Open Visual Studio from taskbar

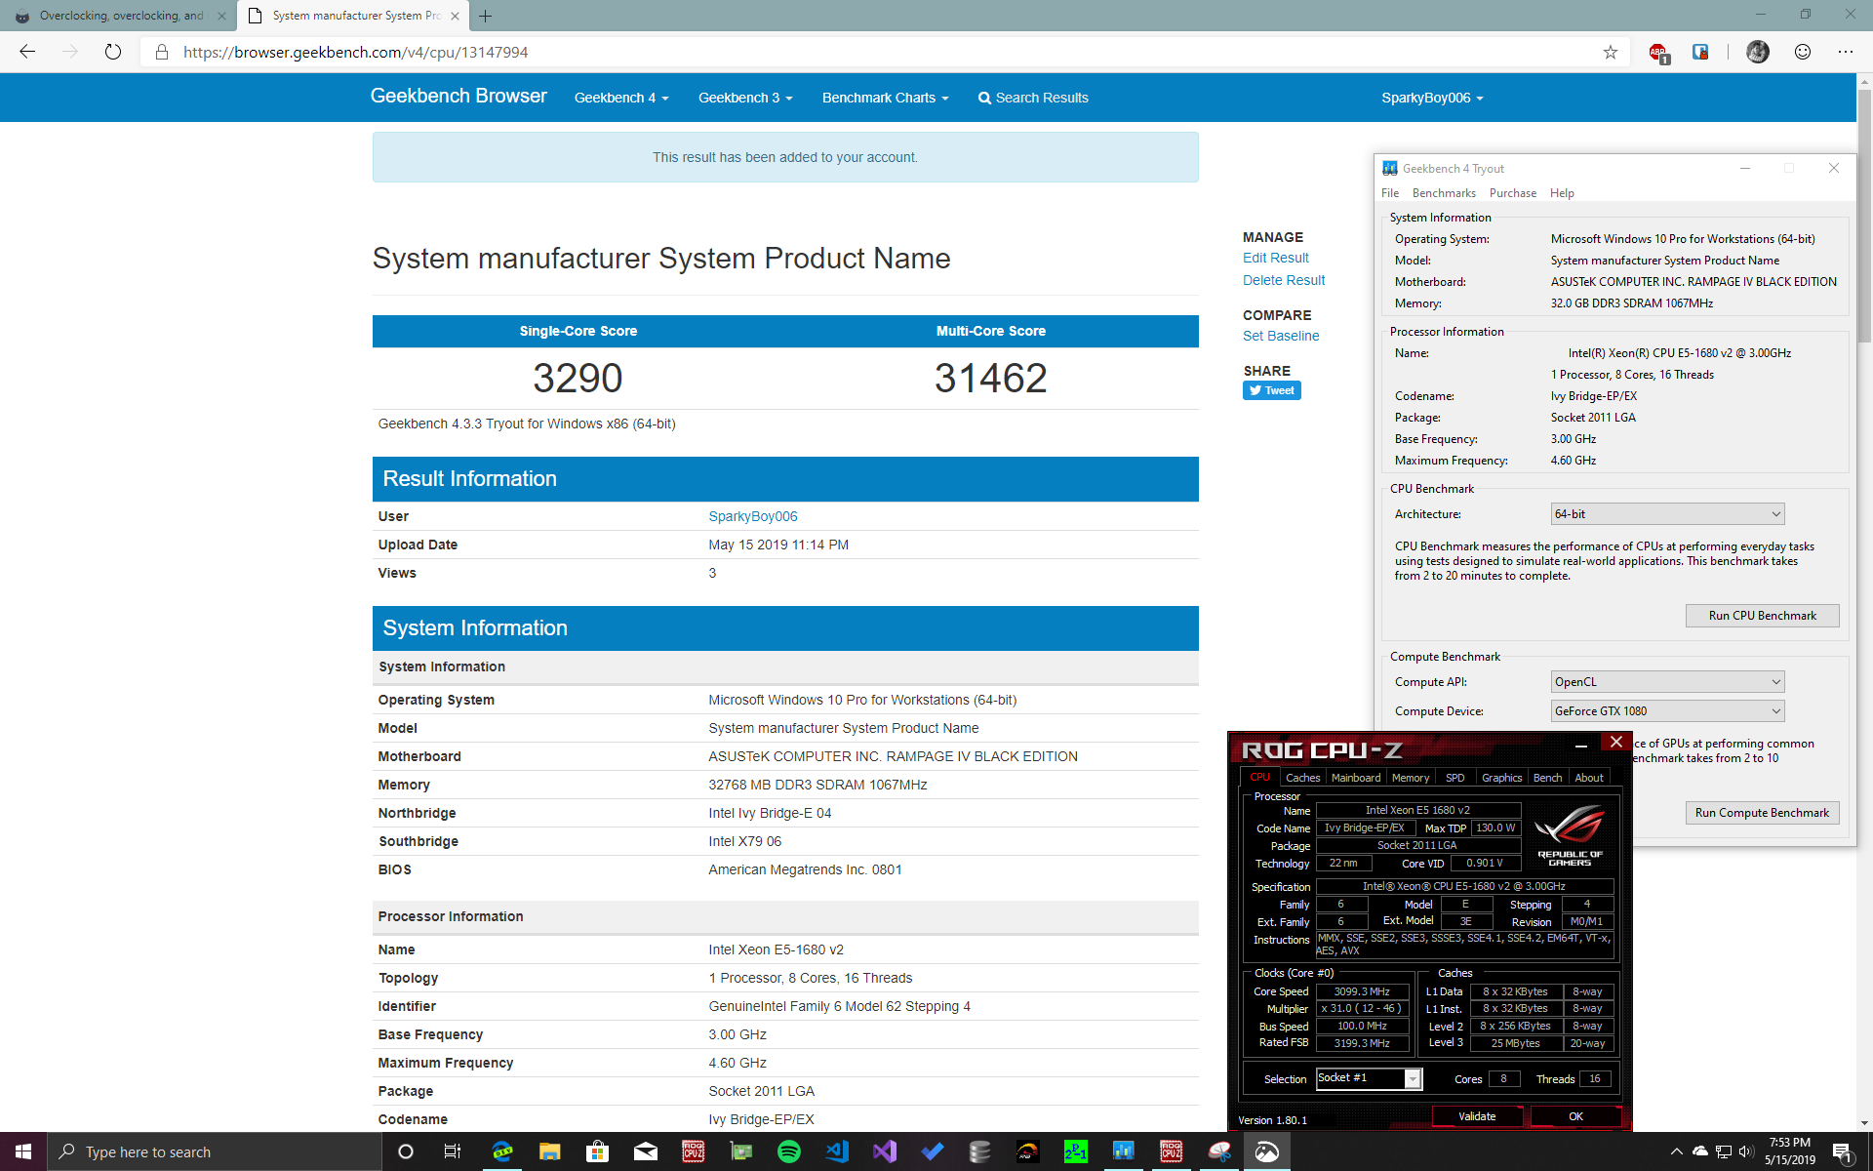(x=885, y=1151)
